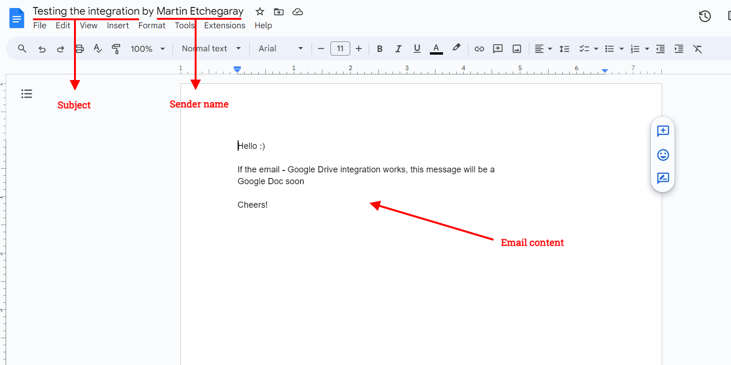
Task: Select the Paint format tool
Action: click(x=116, y=49)
